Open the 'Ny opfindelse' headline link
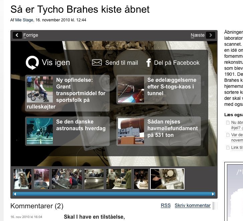Screen dimensions: 243x221 coord(79,90)
